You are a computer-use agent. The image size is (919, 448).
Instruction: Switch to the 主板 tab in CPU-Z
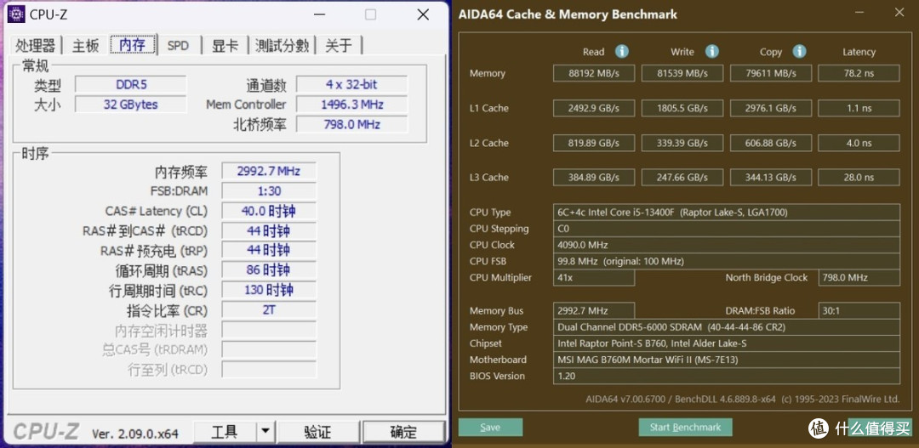coord(86,46)
